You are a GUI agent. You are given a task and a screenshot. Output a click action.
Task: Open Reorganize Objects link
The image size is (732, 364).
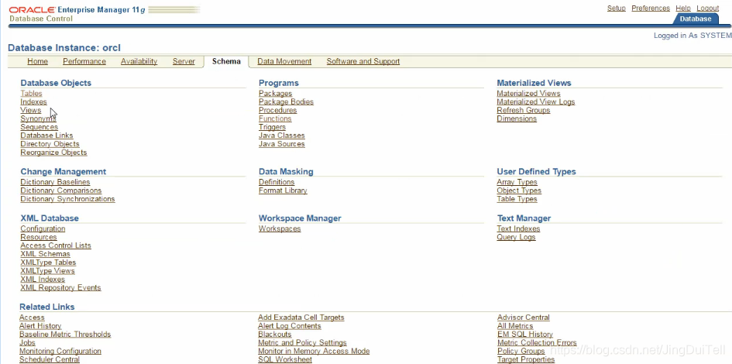point(53,152)
